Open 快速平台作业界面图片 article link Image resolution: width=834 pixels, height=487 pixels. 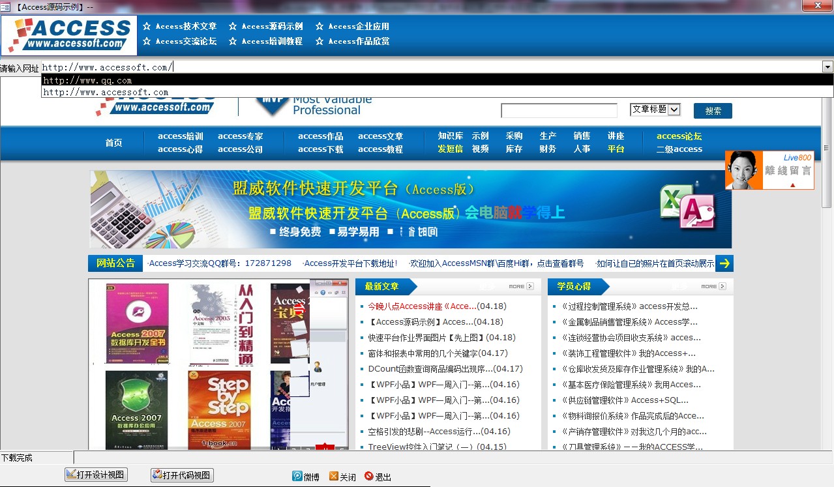click(x=441, y=338)
